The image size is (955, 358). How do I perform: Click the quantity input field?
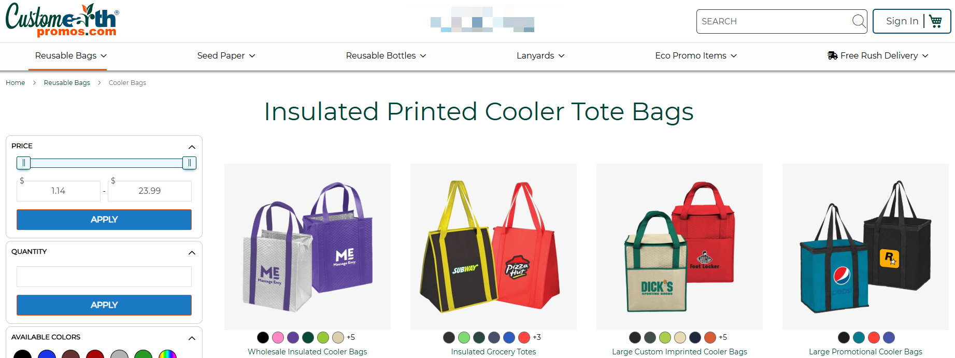coord(104,277)
